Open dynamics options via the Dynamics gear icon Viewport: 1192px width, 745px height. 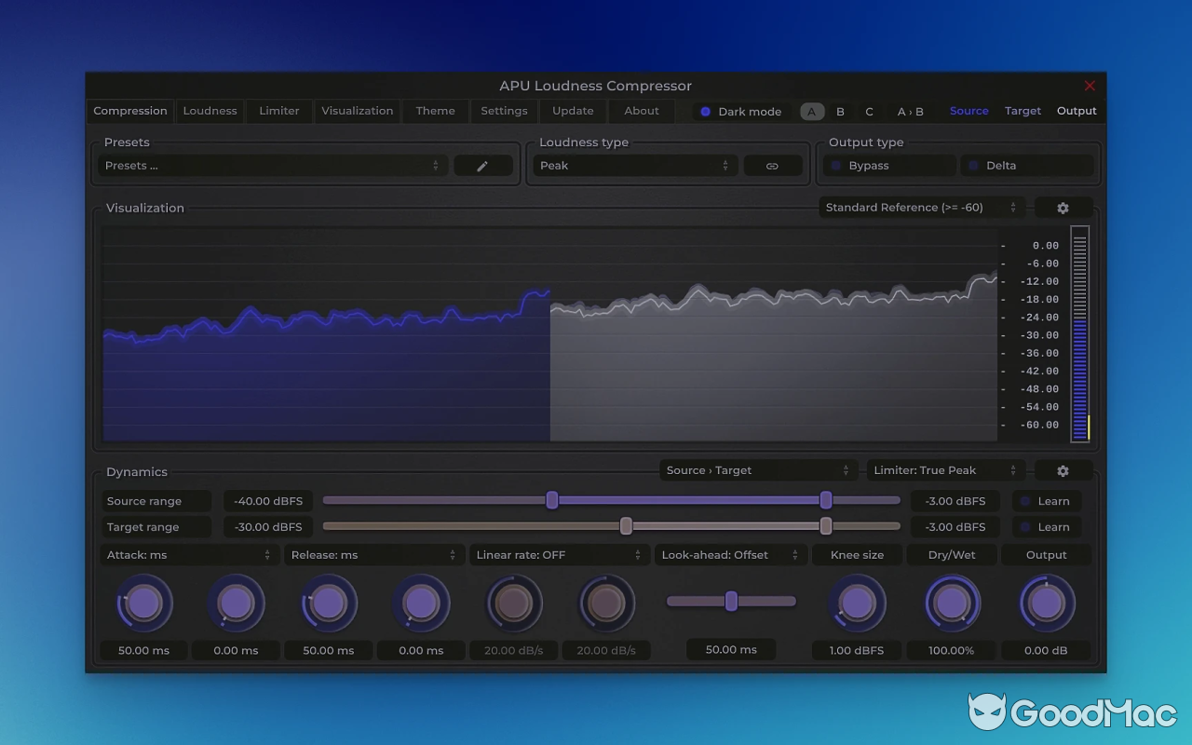click(1063, 470)
